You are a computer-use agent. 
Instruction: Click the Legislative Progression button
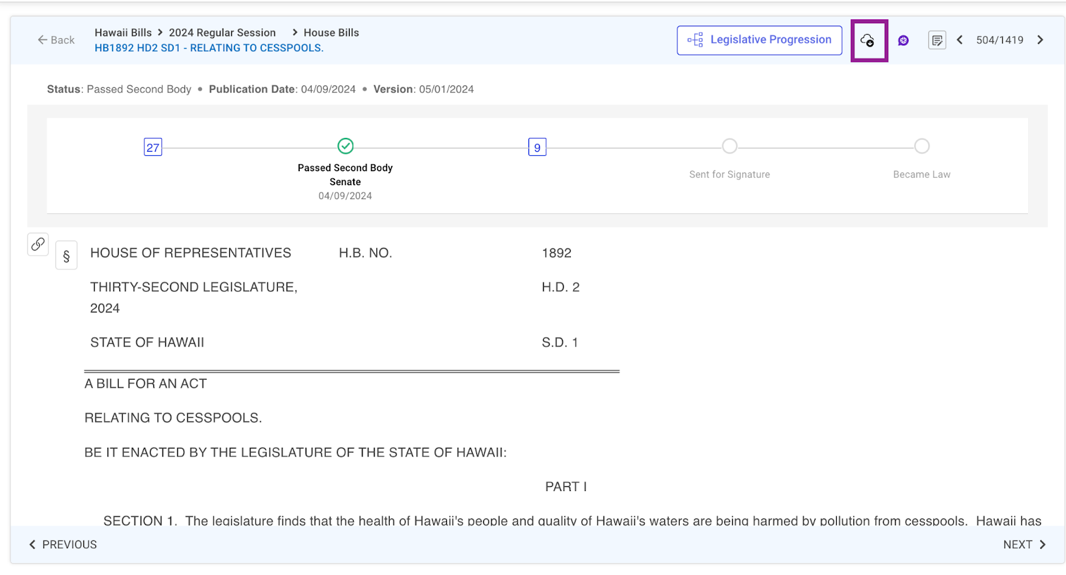(760, 40)
